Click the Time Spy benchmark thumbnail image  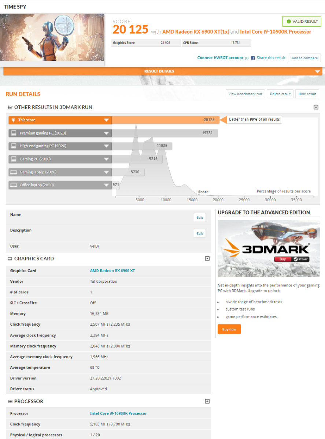[52, 37]
